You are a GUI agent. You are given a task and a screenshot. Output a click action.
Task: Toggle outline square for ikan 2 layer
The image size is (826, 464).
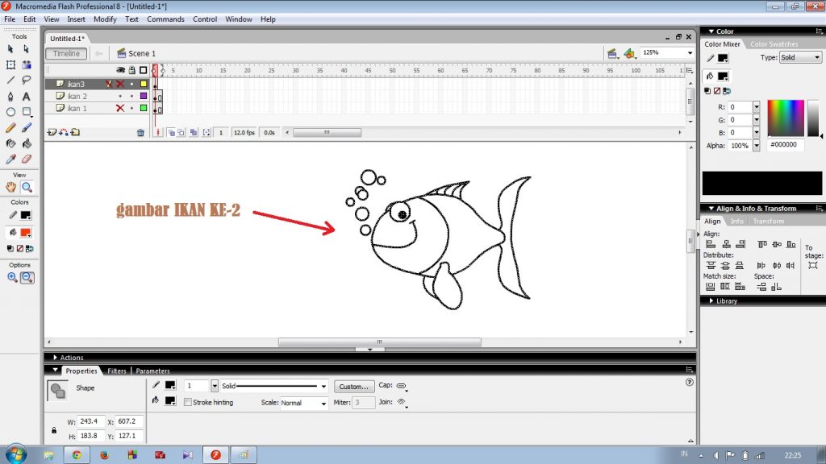tap(144, 97)
